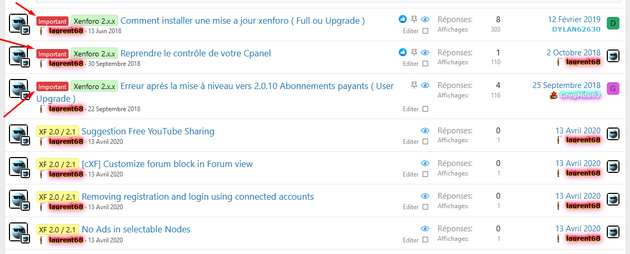Viewport: 630px width, 254px height.
Task: Tick the Editer checkbox for the Comment installer thread
Action: pyautogui.click(x=425, y=31)
